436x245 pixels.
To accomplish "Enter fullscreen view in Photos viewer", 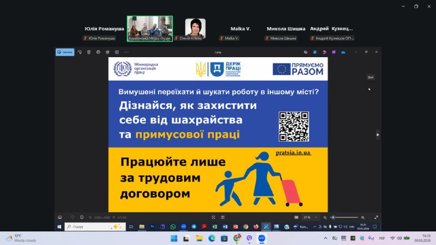I will click(x=376, y=217).
